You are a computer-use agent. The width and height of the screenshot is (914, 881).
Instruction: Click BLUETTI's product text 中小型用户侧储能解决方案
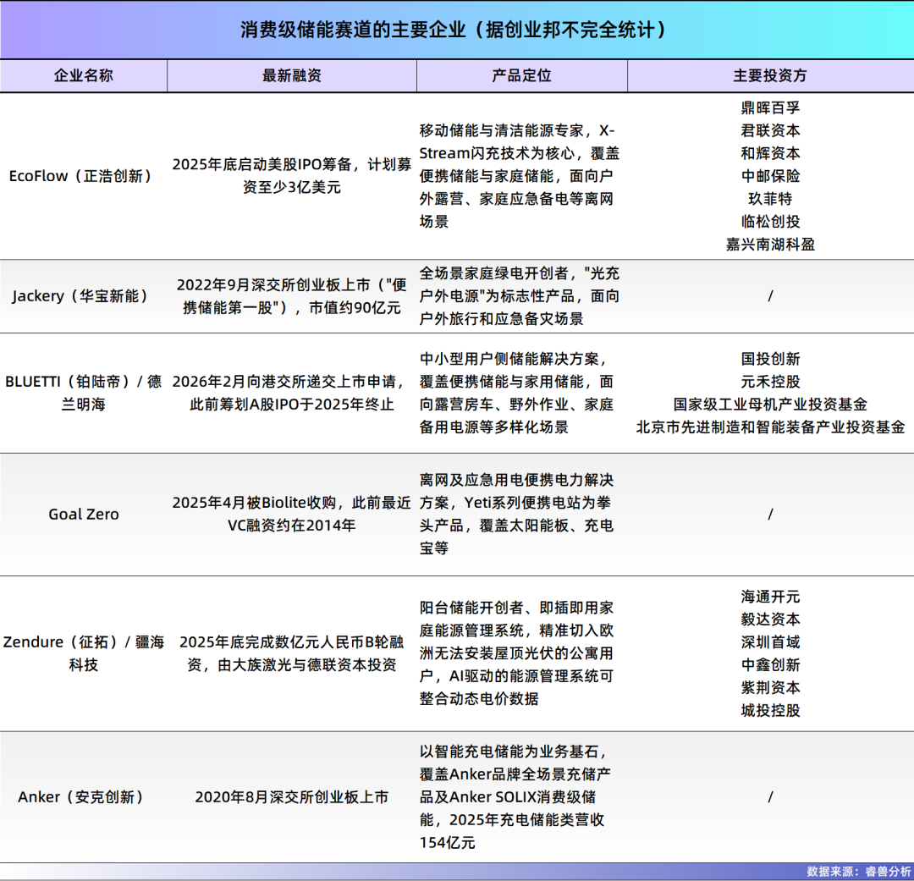[x=509, y=359]
